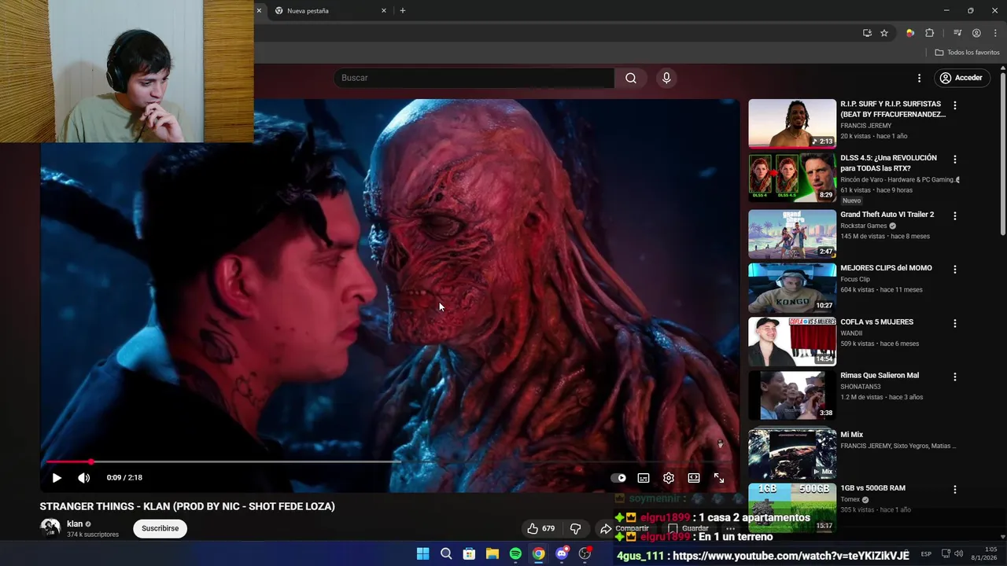Open the Mi Mix playlist thumbnail
The height and width of the screenshot is (566, 1007).
click(x=792, y=453)
